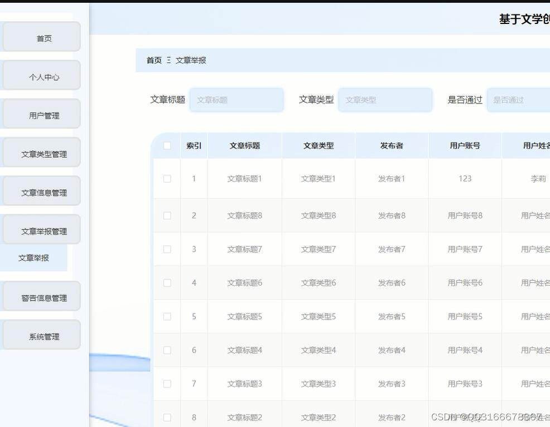Image resolution: width=550 pixels, height=427 pixels.
Task: Click the 文章标题 column header
Action: (244, 145)
